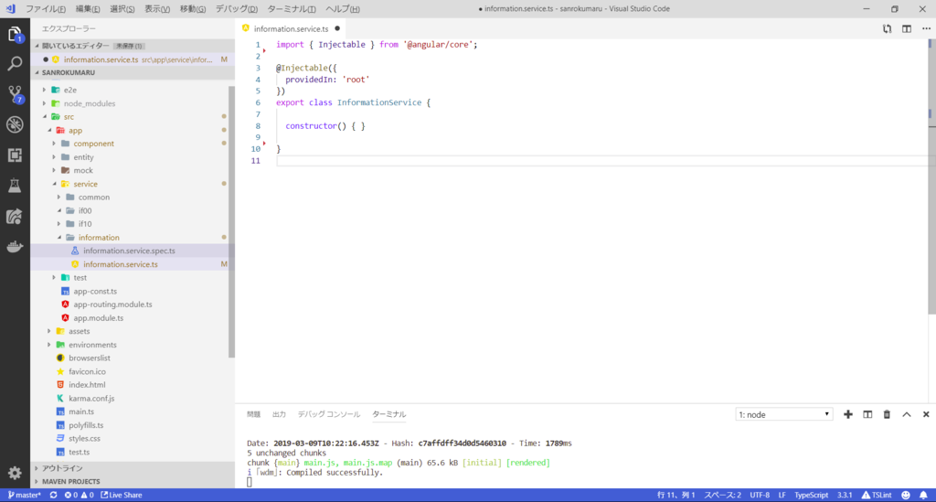Click the master branch indicator
The image size is (936, 502).
[25, 495]
